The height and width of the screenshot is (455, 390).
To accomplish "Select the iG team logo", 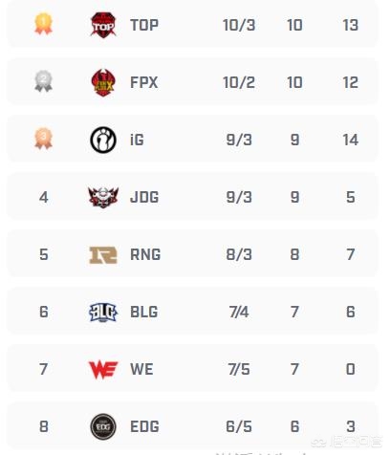I will tap(103, 140).
